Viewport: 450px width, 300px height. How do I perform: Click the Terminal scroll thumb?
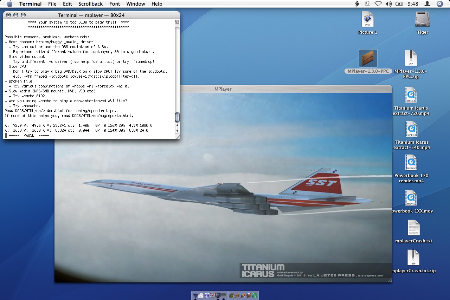pos(177,117)
